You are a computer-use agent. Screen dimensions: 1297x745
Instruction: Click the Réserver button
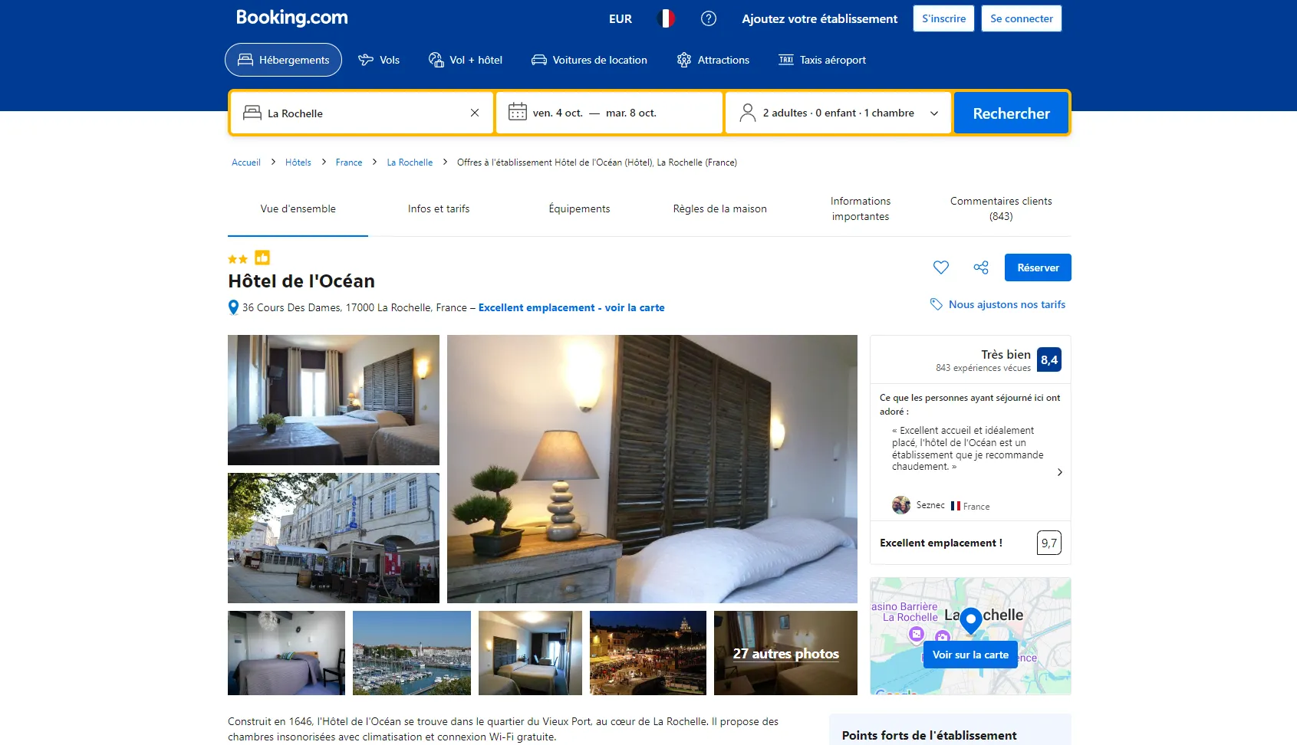coord(1038,267)
